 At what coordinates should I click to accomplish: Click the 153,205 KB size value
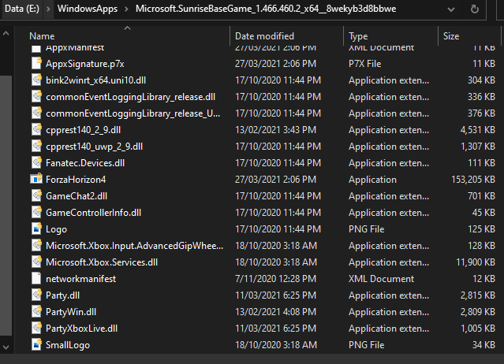(473, 180)
